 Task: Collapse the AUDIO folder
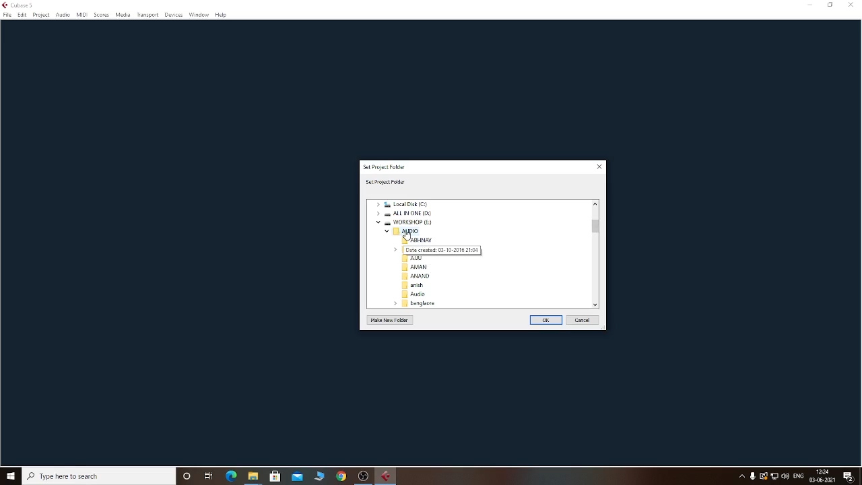pyautogui.click(x=387, y=231)
